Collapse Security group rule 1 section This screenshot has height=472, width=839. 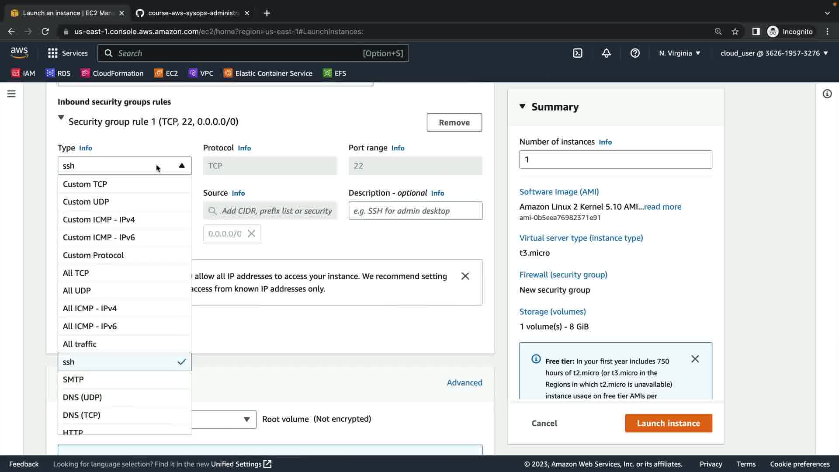(61, 118)
